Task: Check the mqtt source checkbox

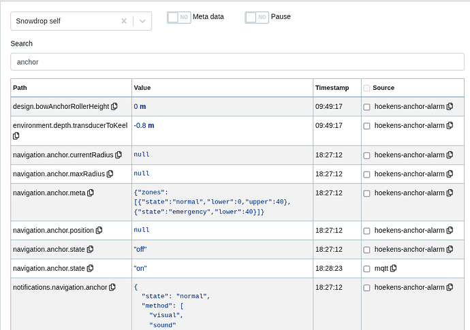Action: 367,269
